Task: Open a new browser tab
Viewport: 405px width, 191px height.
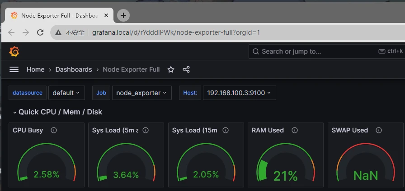Action: pos(123,15)
